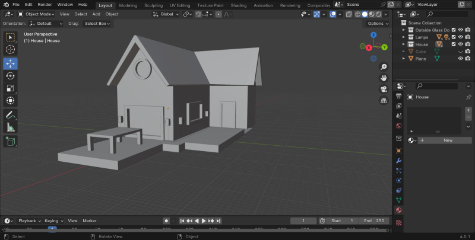The image size is (475, 240).
Task: Open the Keying dropdown
Action: 53,221
